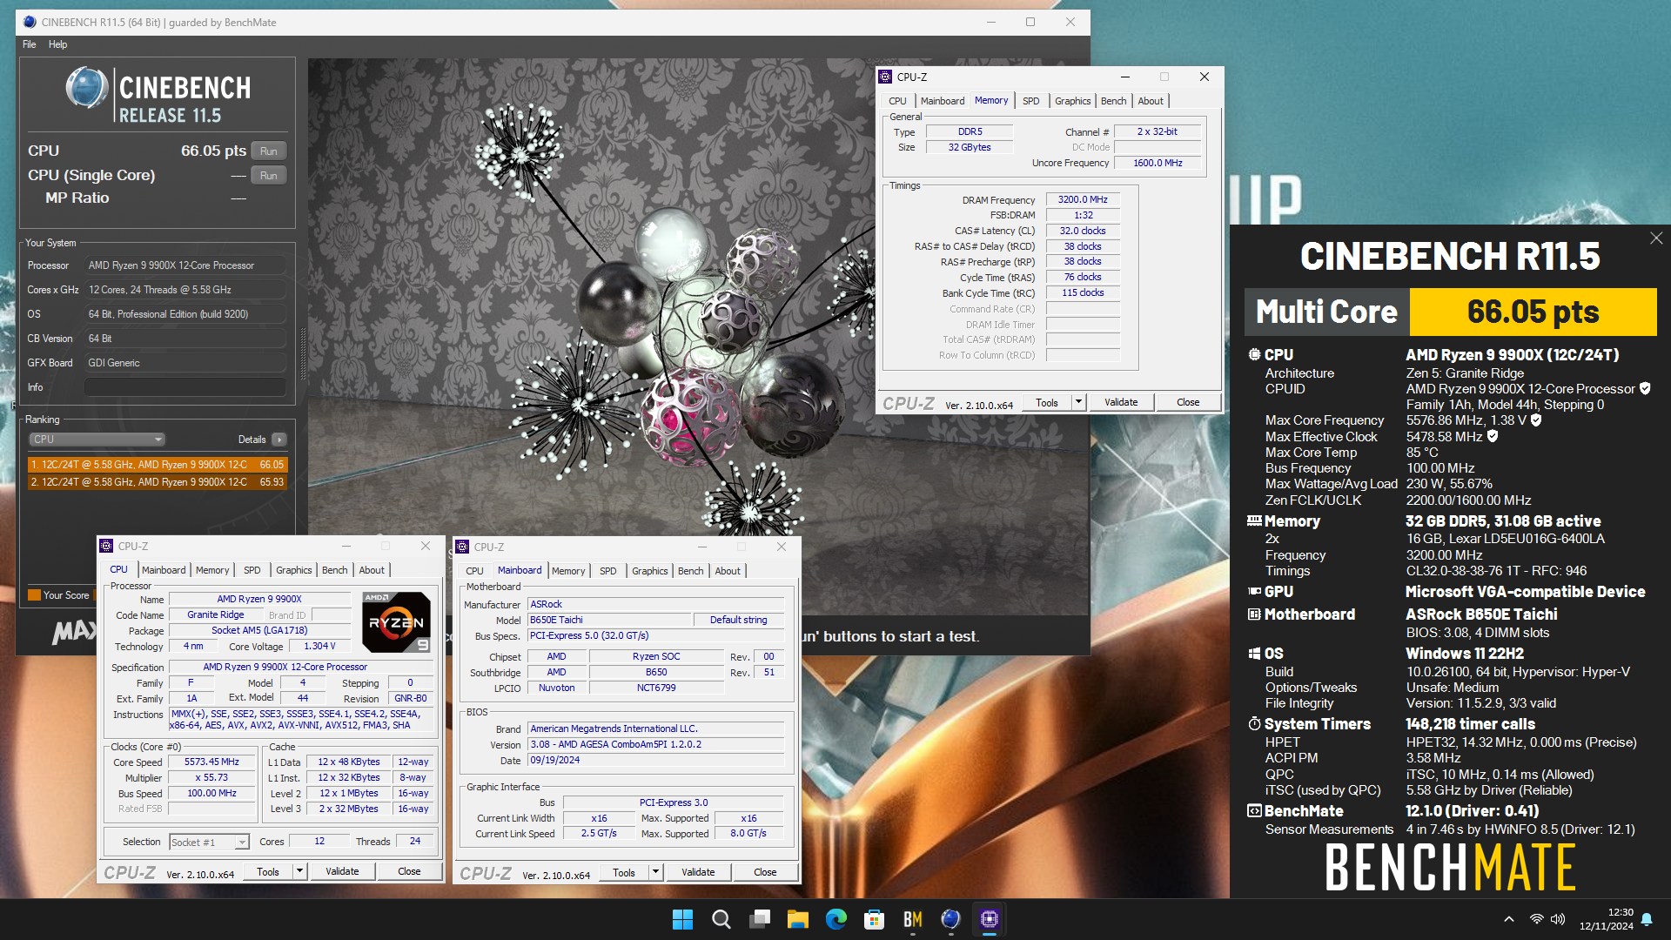Click Cinebench window title icon

coord(30,22)
